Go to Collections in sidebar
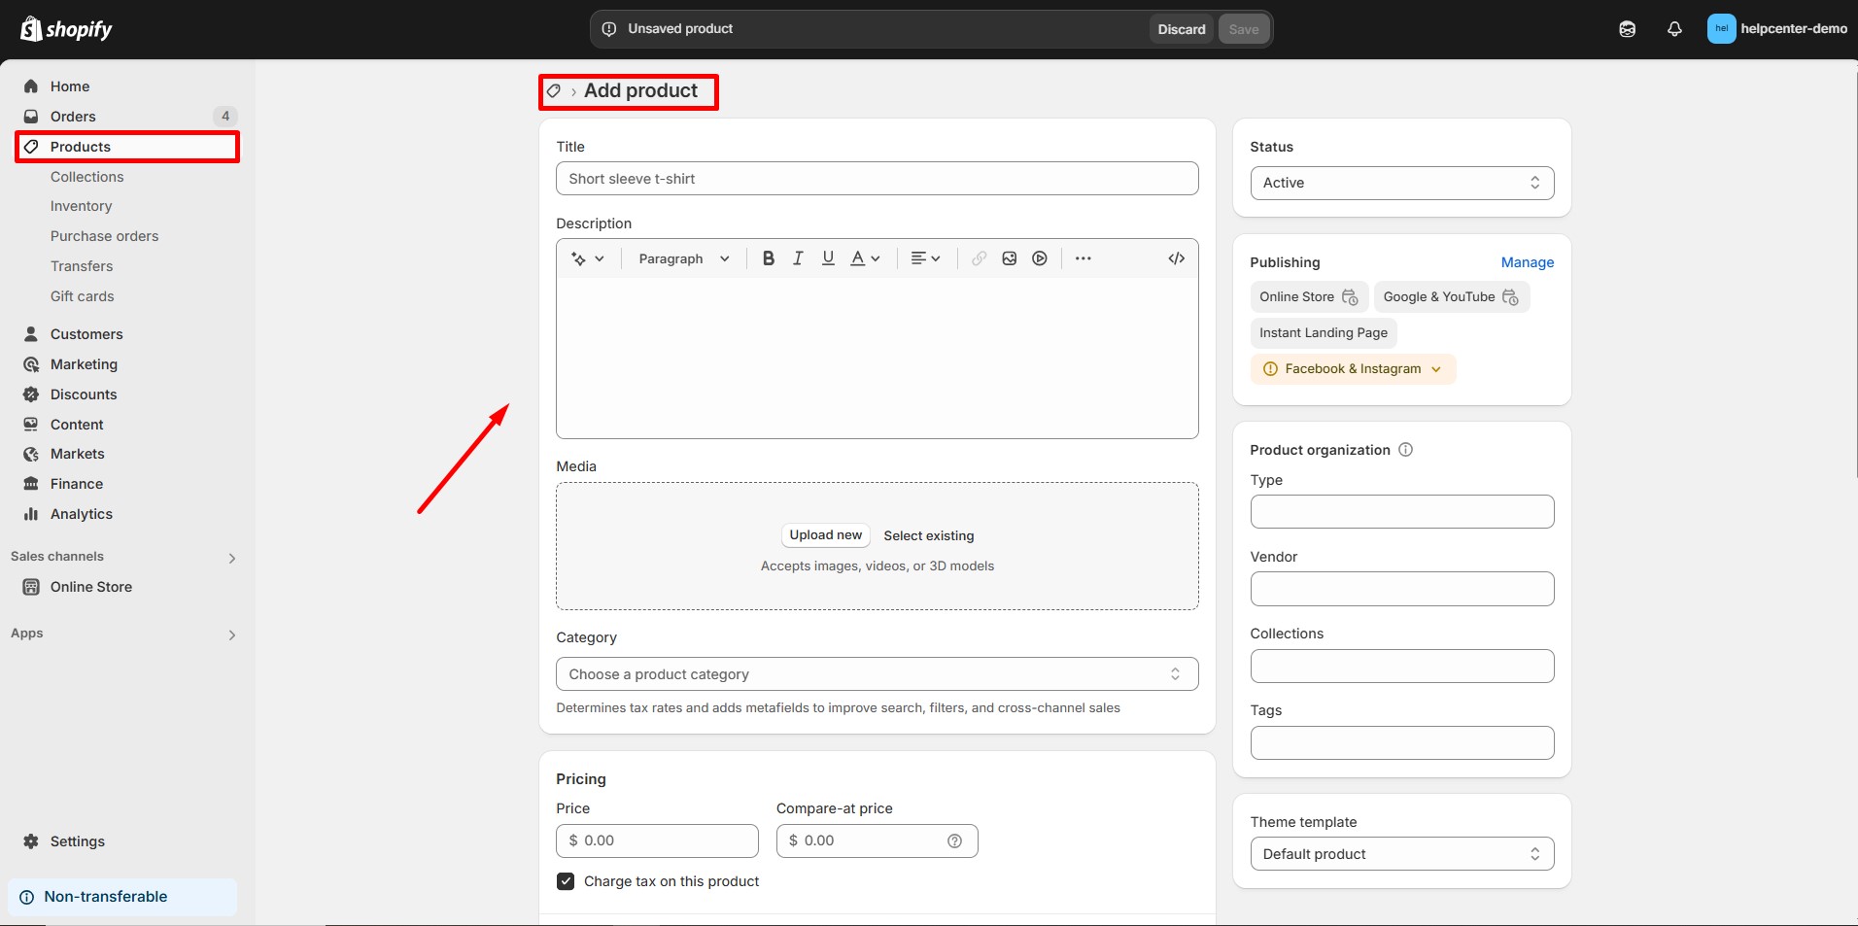This screenshot has width=1858, height=926. pyautogui.click(x=87, y=177)
